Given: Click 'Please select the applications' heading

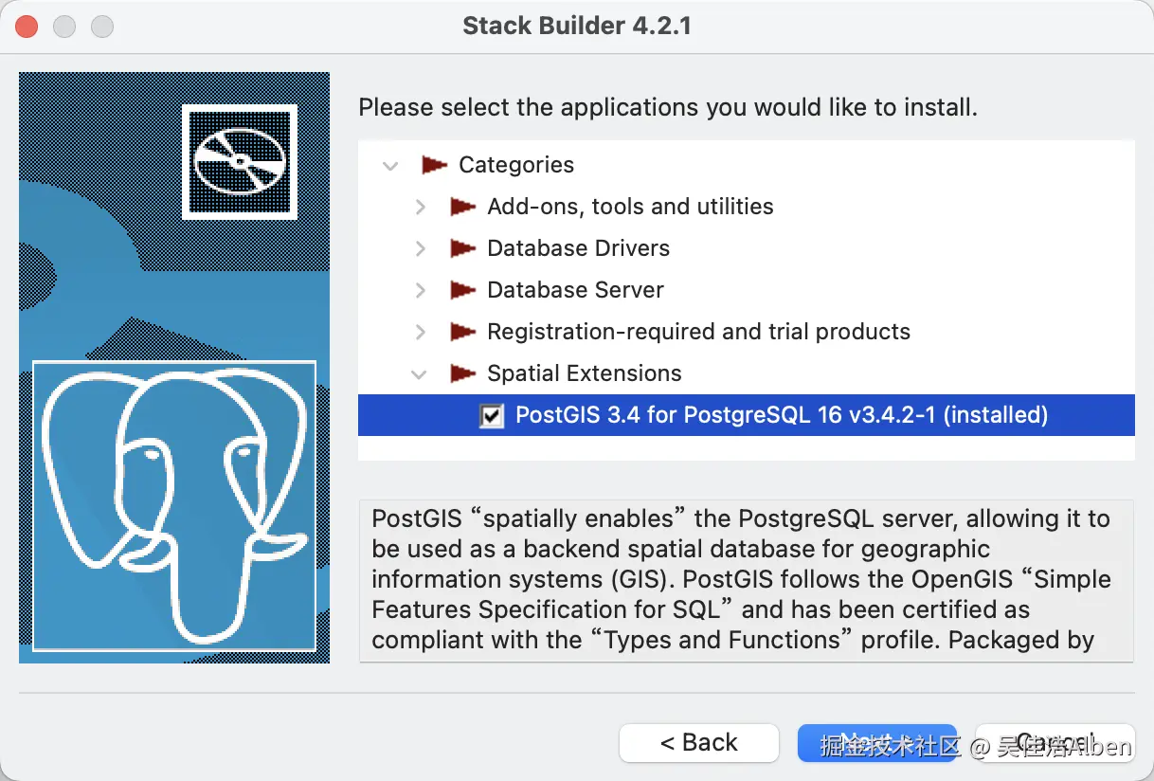Looking at the screenshot, I should point(668,107).
